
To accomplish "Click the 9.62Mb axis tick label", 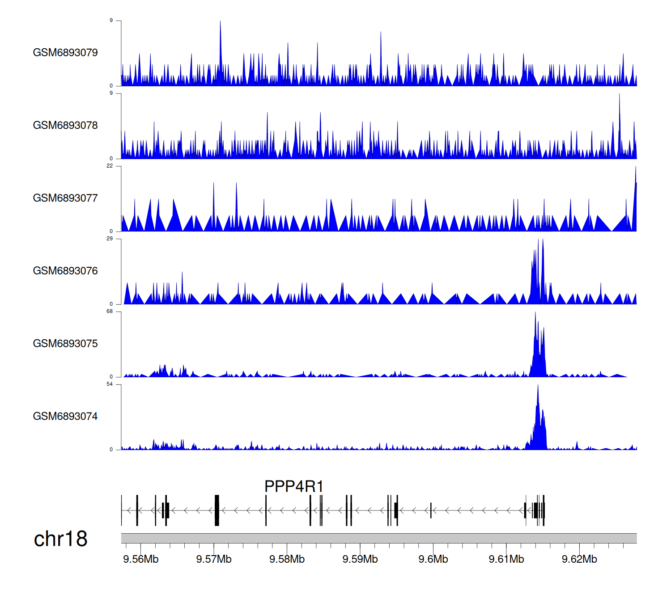I will [579, 559].
